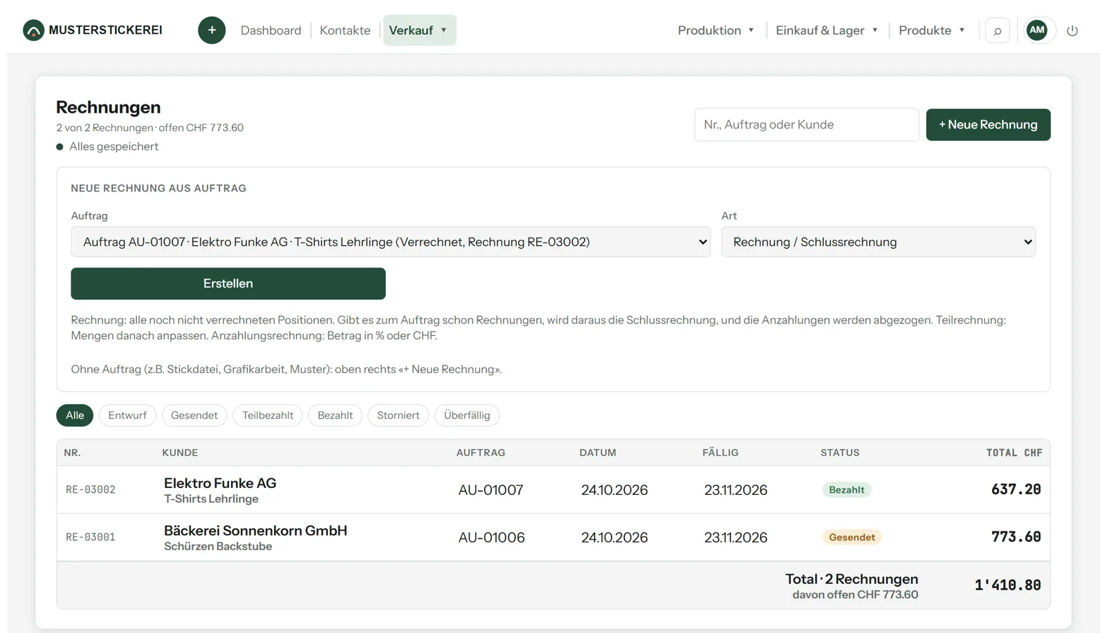1107x633 pixels.
Task: Open the Dashboard menu item
Action: [271, 30]
